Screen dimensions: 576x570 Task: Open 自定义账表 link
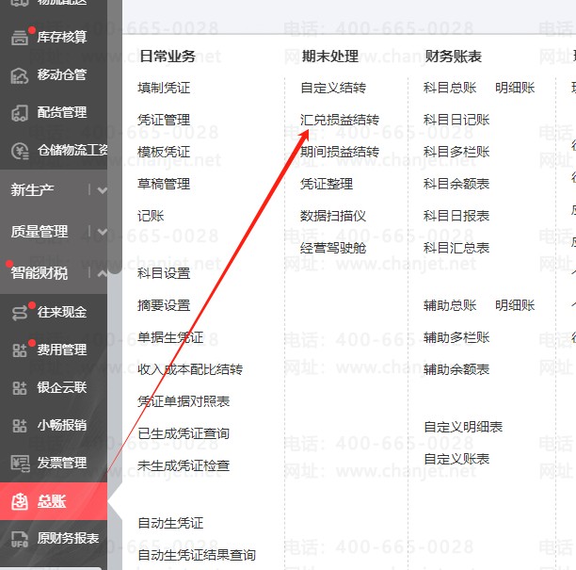456,460
